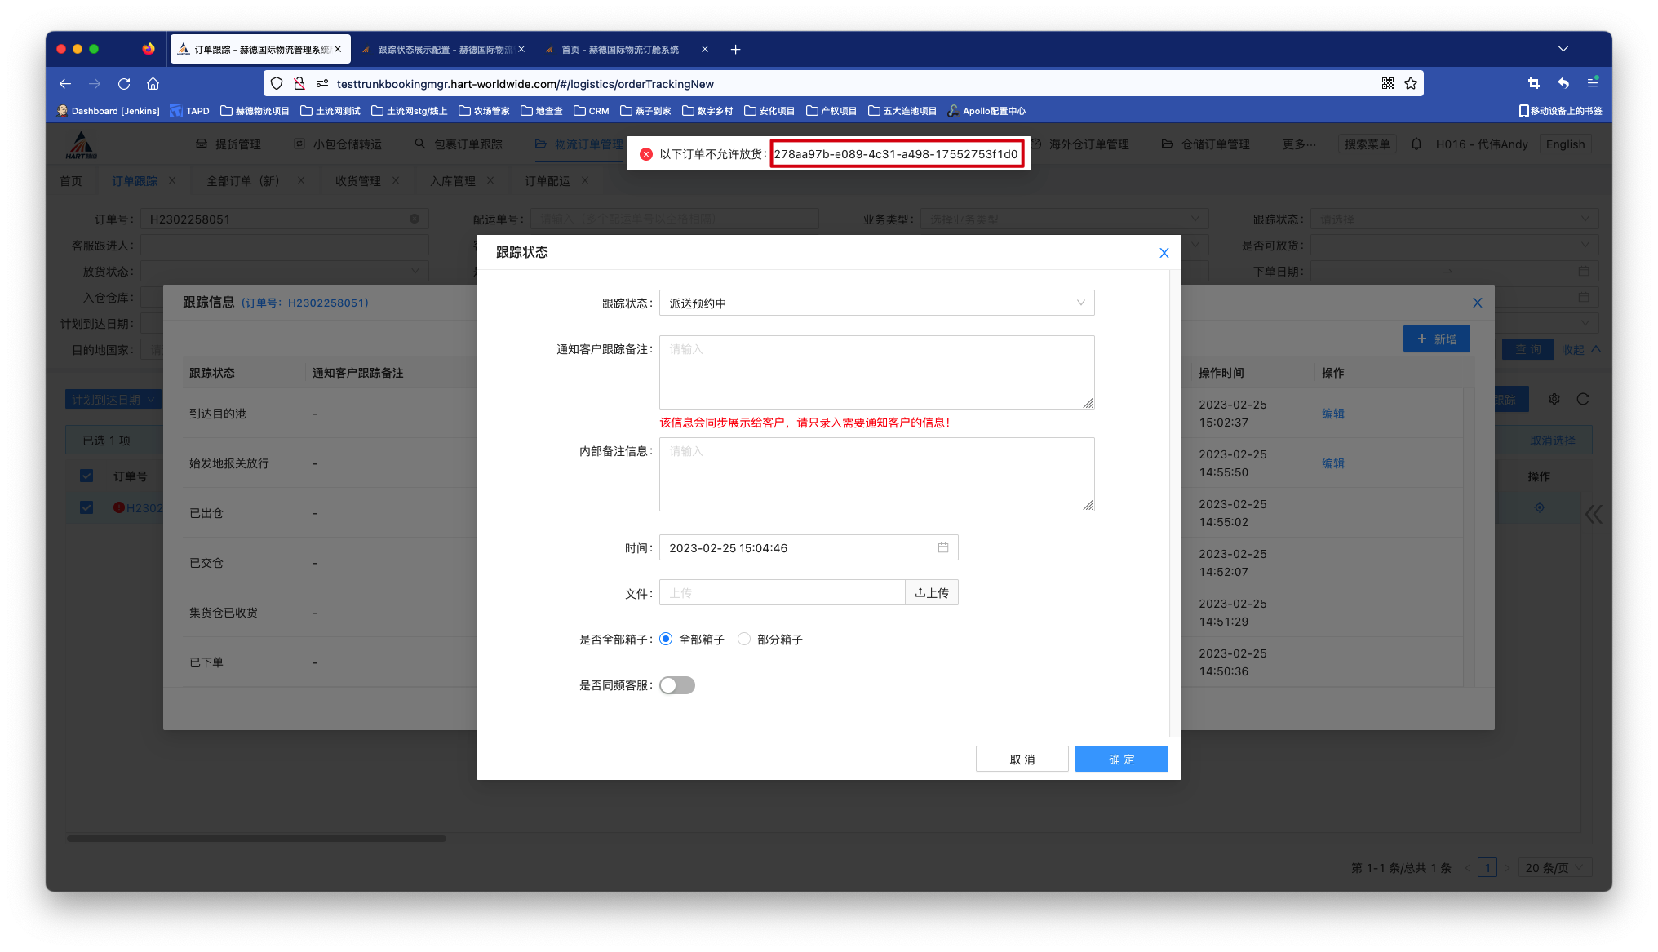1658x952 pixels.
Task: Click the QR code icon in address bar
Action: [x=1387, y=83]
